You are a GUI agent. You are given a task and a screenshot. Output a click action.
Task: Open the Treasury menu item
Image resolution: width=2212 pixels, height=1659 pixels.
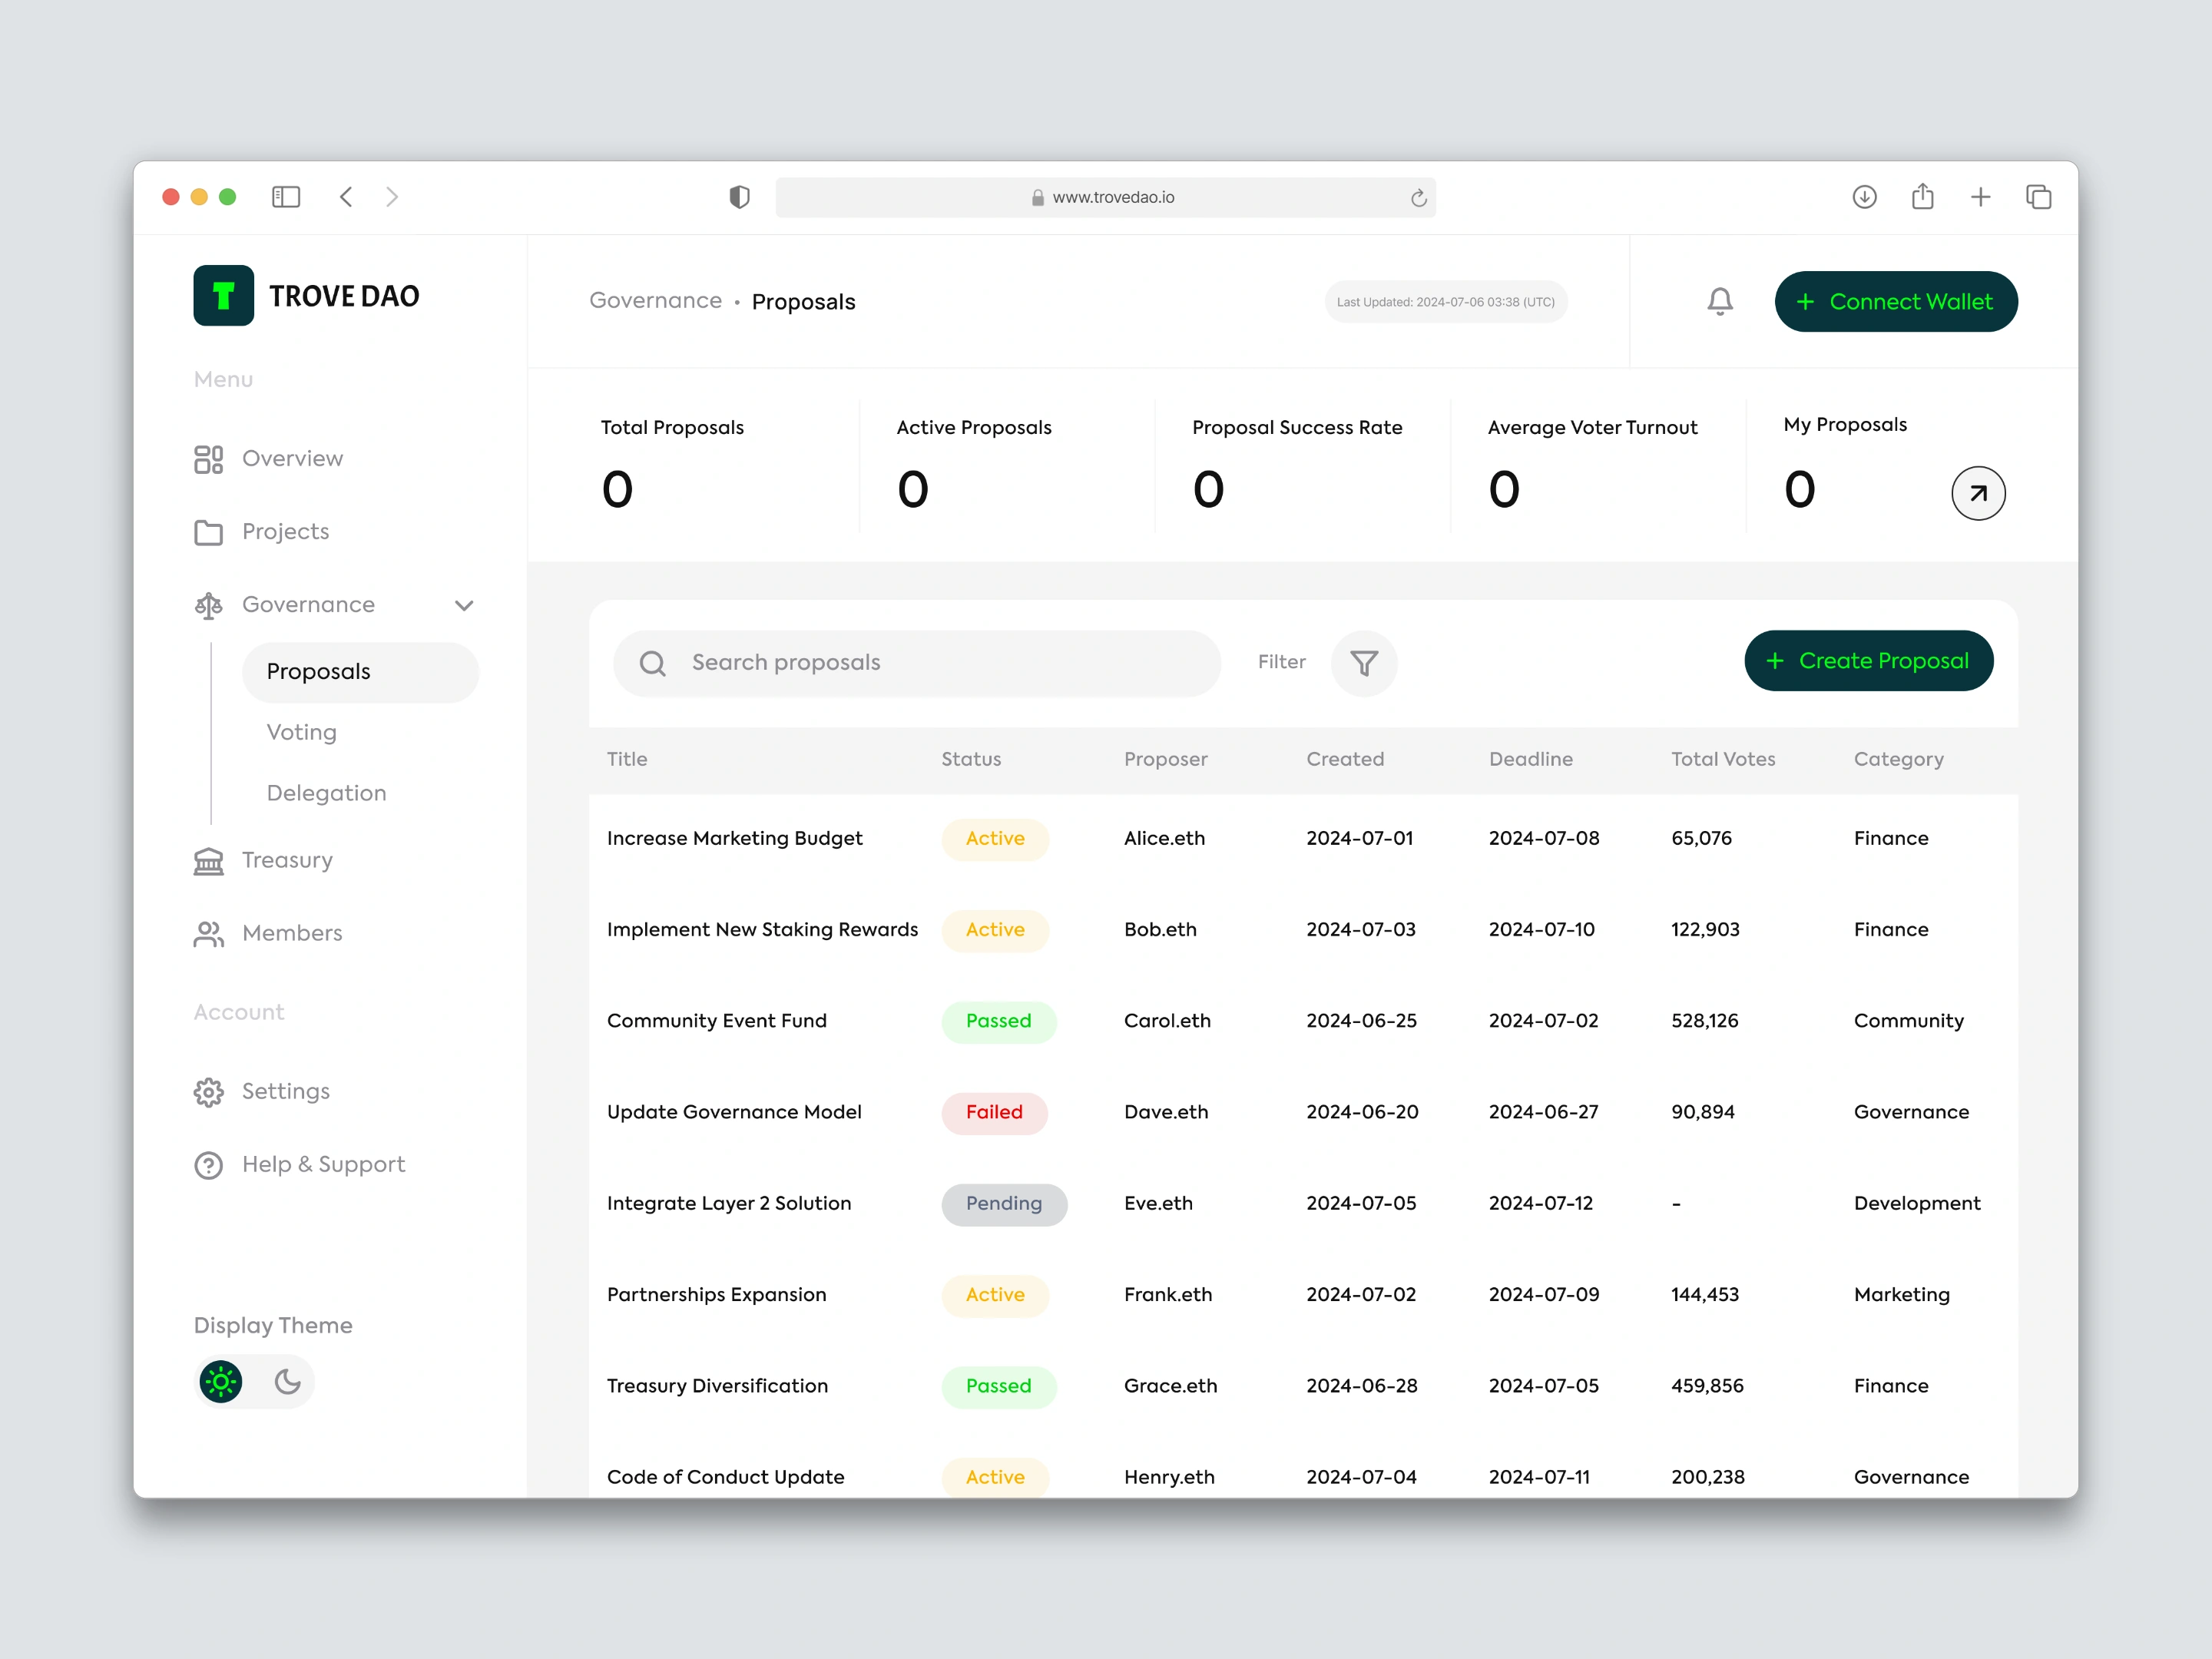(287, 861)
